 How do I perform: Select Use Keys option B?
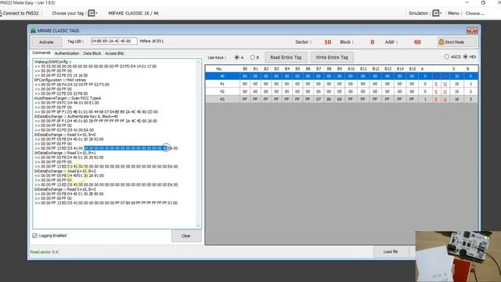click(x=252, y=57)
